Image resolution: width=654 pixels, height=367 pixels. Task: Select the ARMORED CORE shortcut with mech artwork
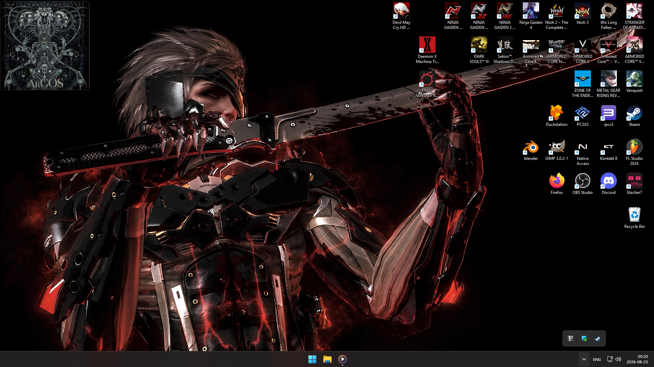point(634,50)
